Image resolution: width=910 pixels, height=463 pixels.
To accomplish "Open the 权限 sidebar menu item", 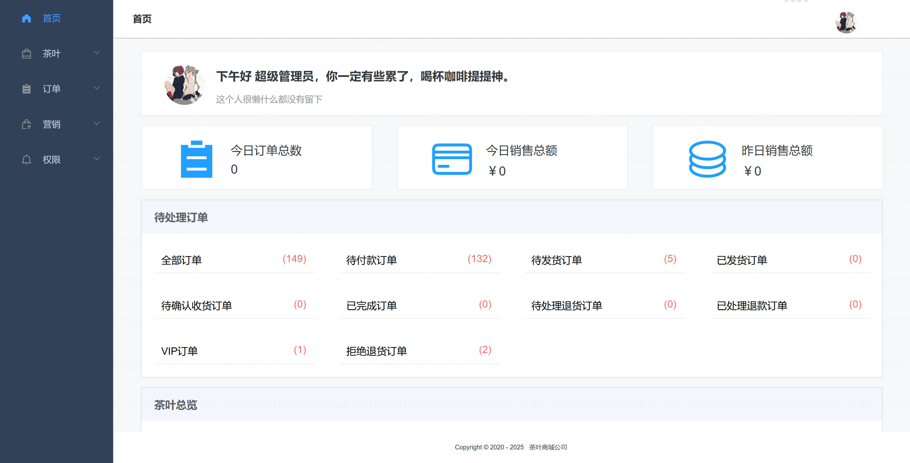I will click(x=52, y=159).
